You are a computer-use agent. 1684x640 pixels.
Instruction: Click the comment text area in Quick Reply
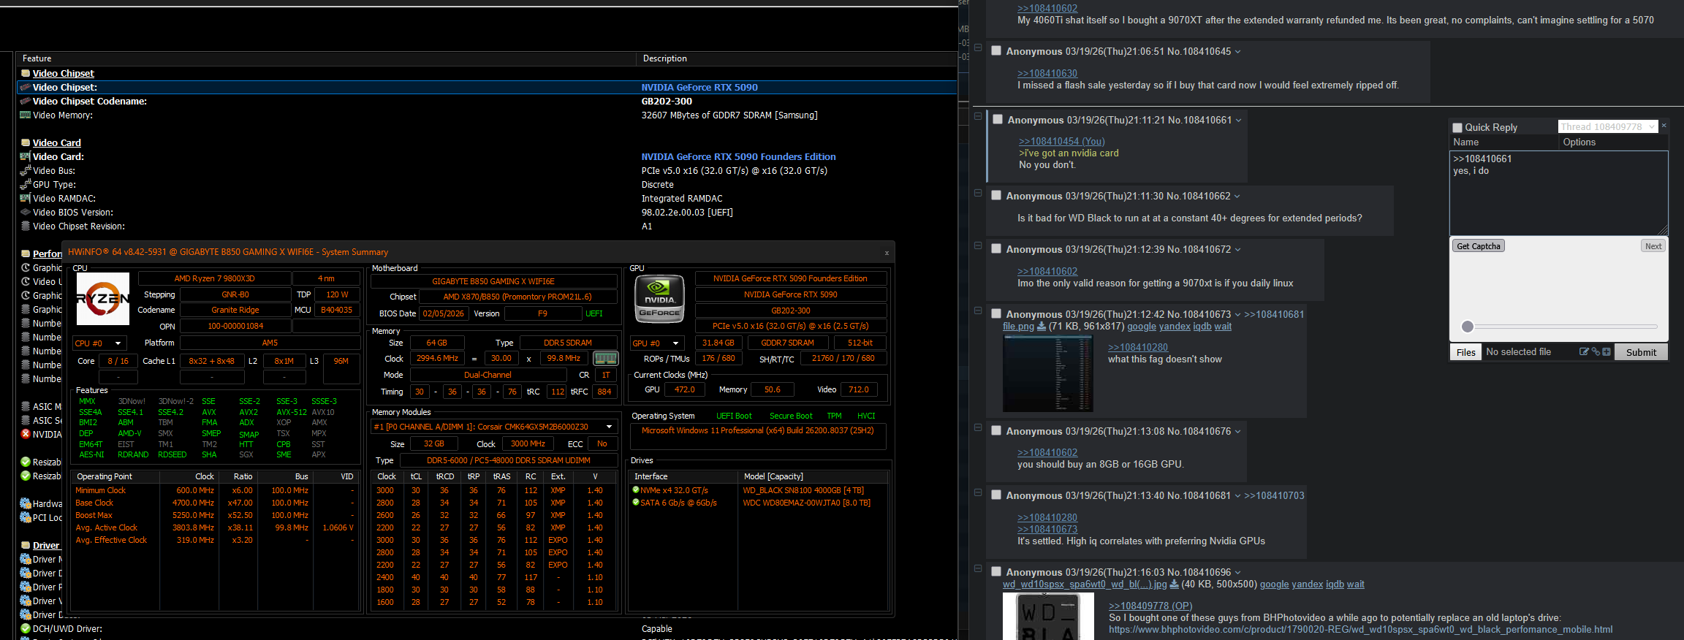[1559, 193]
